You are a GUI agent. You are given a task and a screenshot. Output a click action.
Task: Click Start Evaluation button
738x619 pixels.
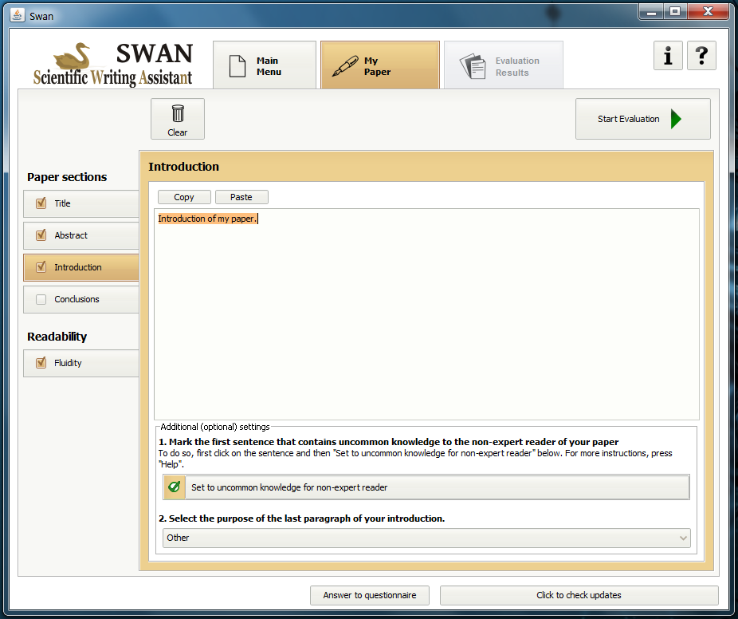pos(643,119)
